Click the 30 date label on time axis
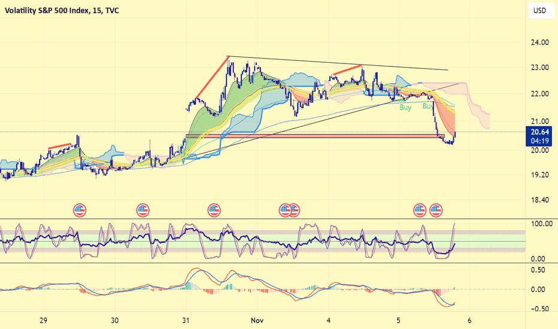Screen dimensions: 558x329 (x=114, y=321)
